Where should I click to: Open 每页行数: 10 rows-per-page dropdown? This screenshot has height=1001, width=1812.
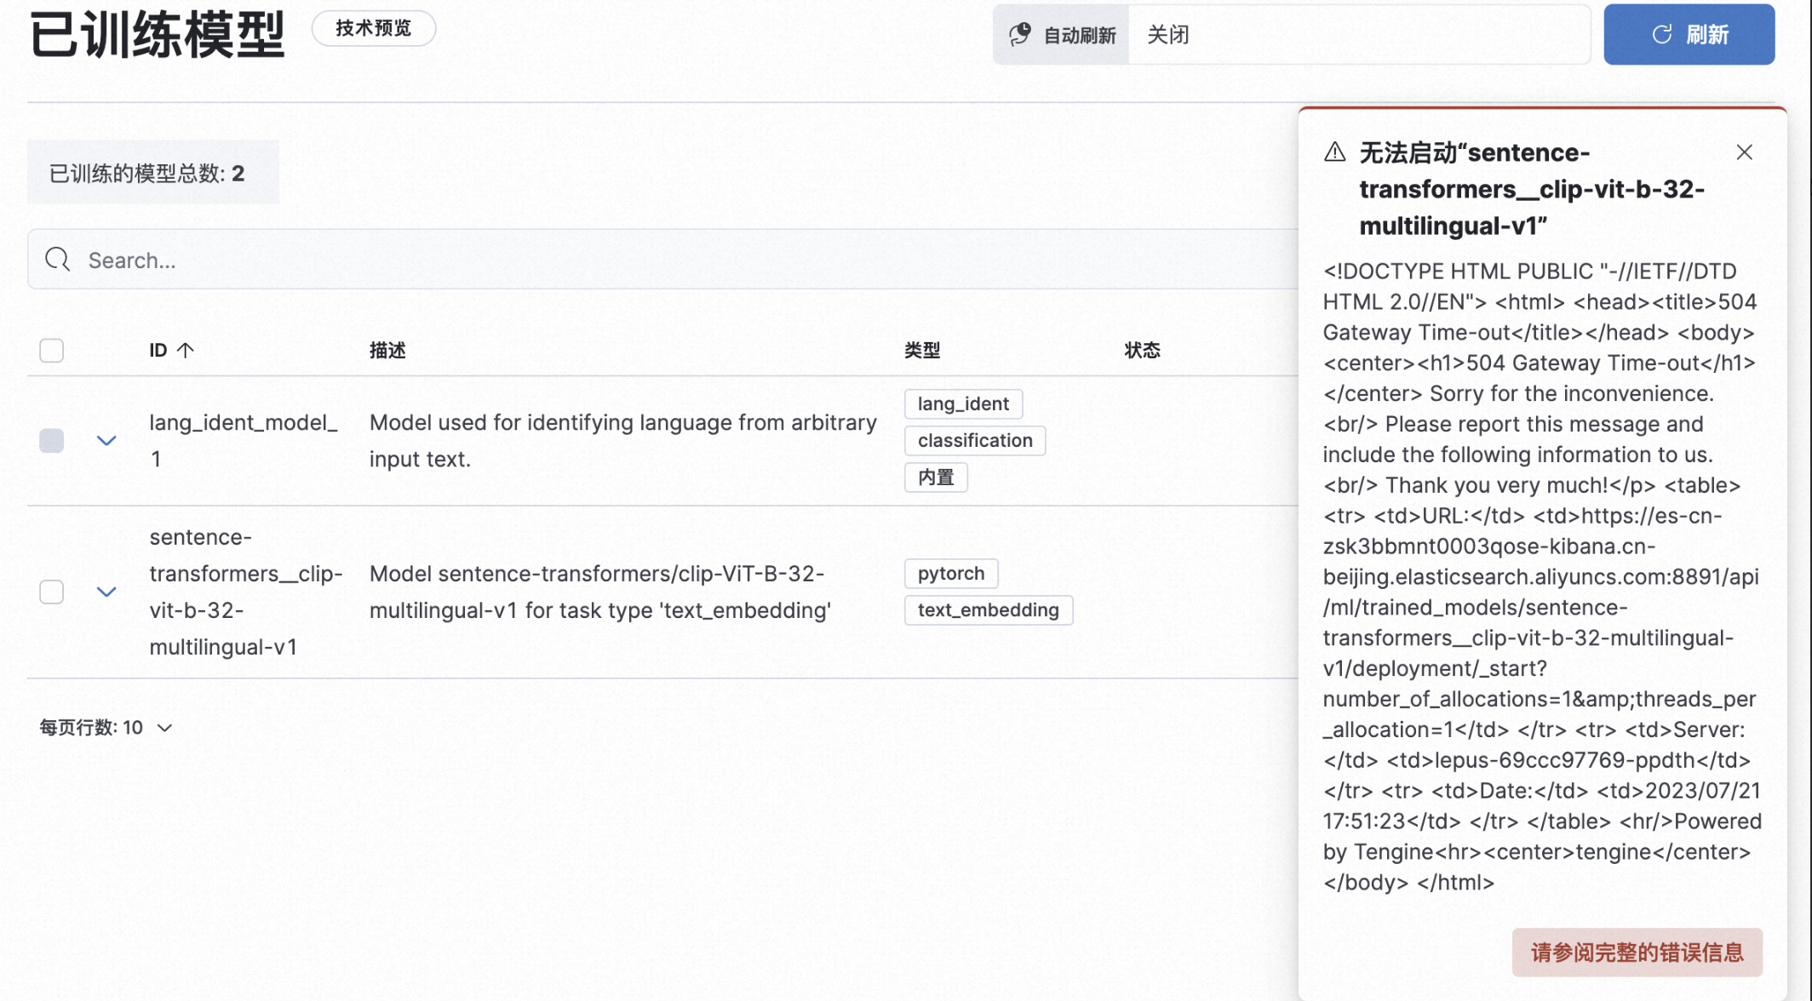click(106, 728)
